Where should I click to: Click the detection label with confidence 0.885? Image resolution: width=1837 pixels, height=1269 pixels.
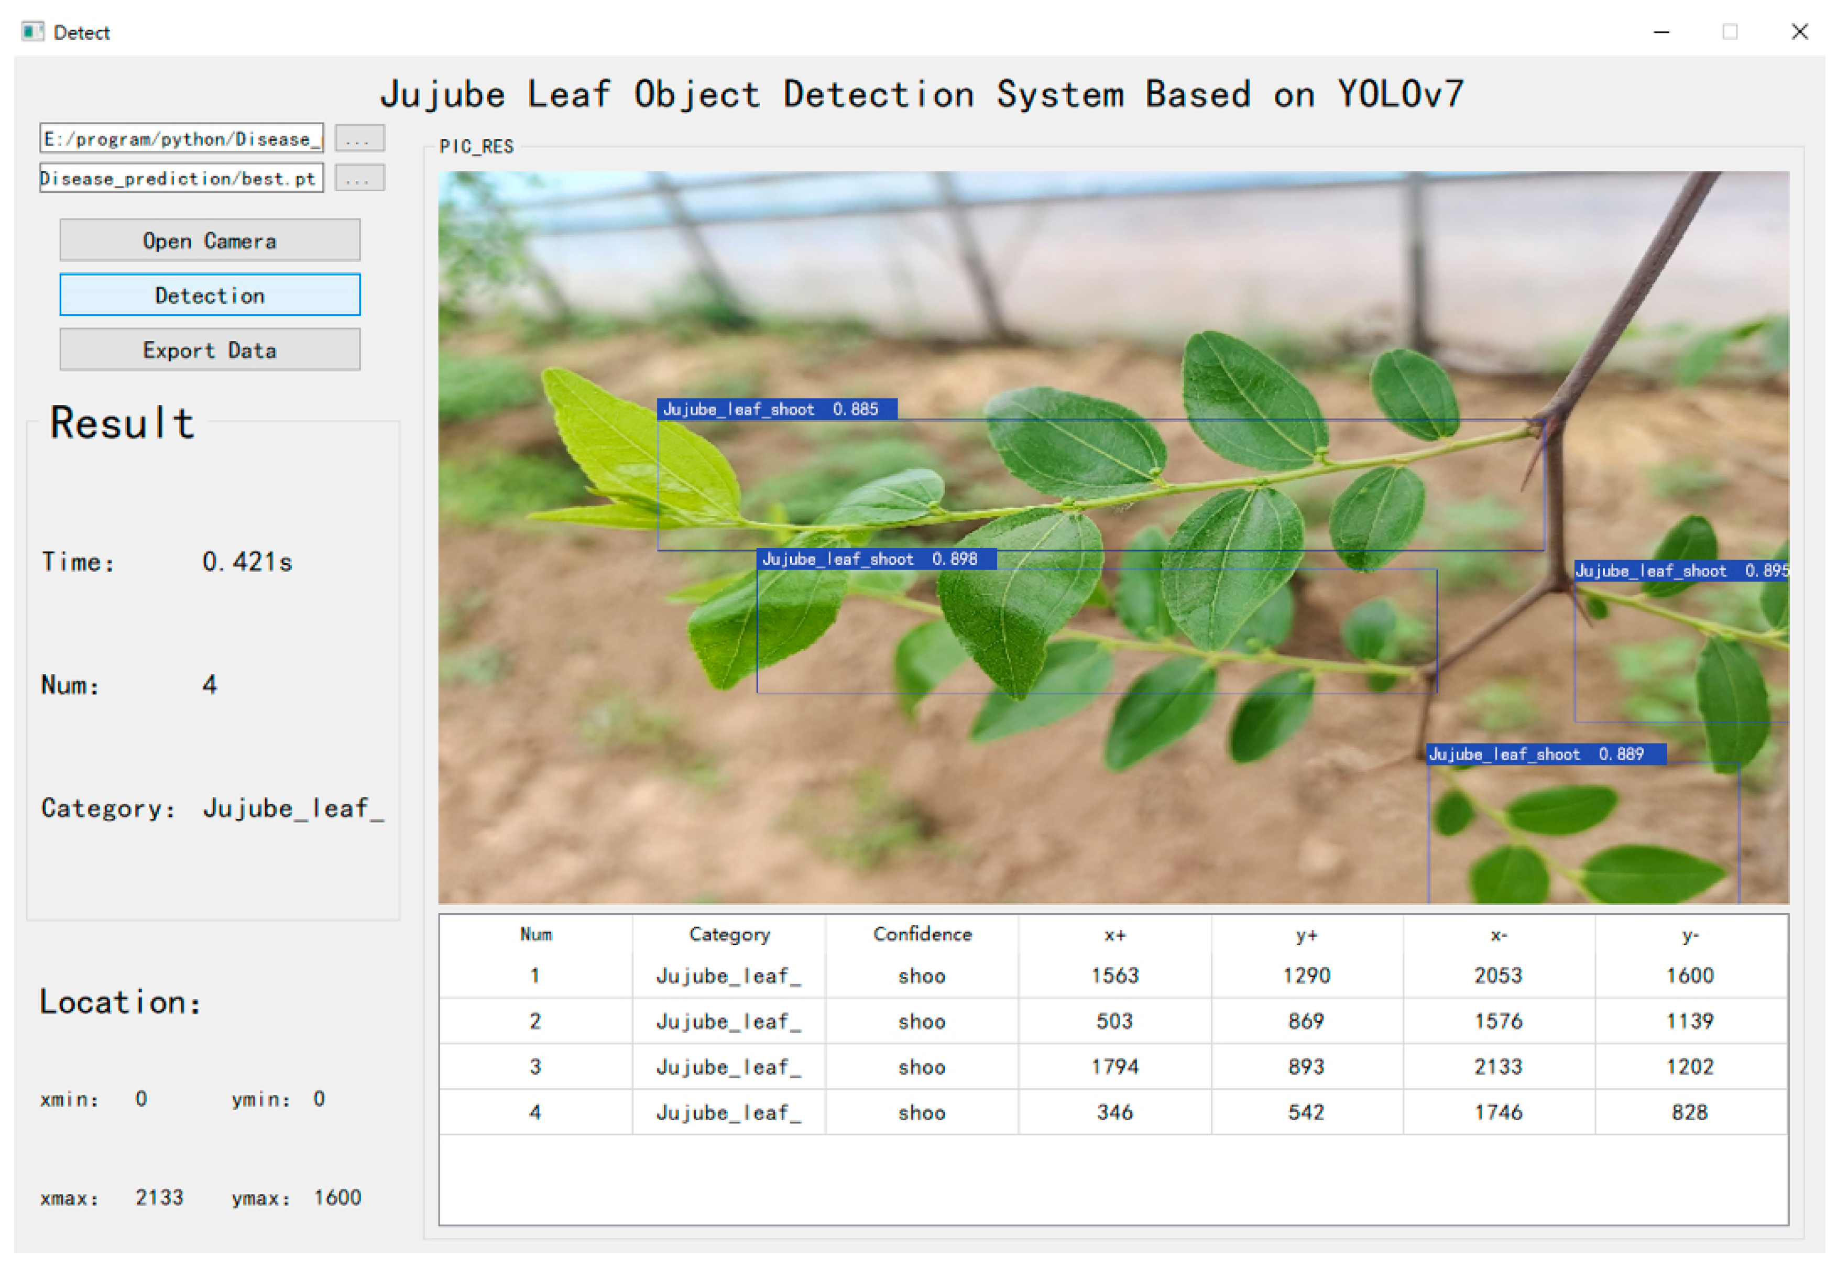[x=777, y=409]
